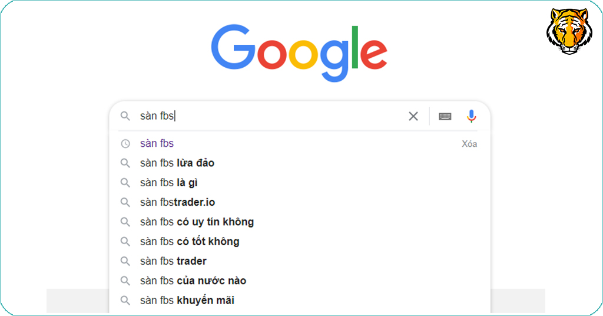Screen dimensions: 603x316
Task: Click the Google logo
Action: (x=299, y=53)
